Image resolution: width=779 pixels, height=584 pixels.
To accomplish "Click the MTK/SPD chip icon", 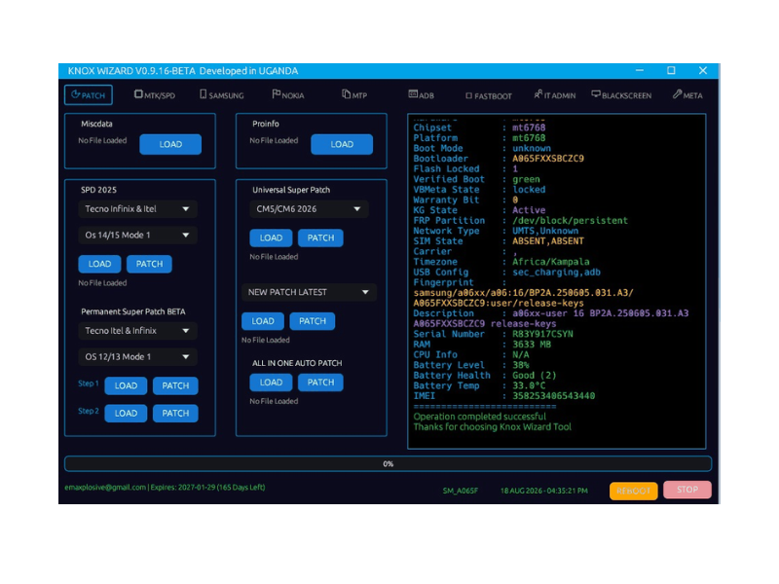I will [138, 94].
